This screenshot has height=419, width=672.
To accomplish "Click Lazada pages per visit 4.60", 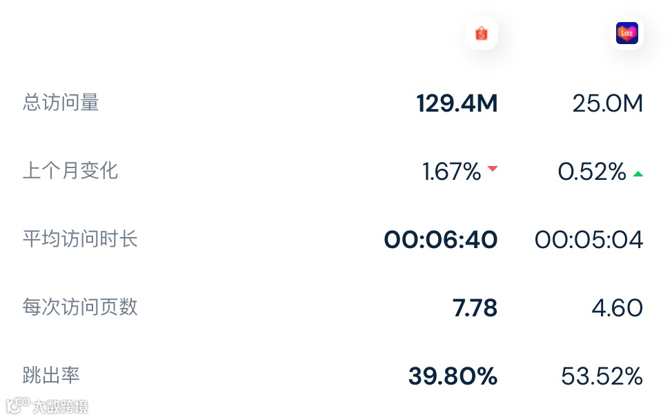I will point(617,308).
